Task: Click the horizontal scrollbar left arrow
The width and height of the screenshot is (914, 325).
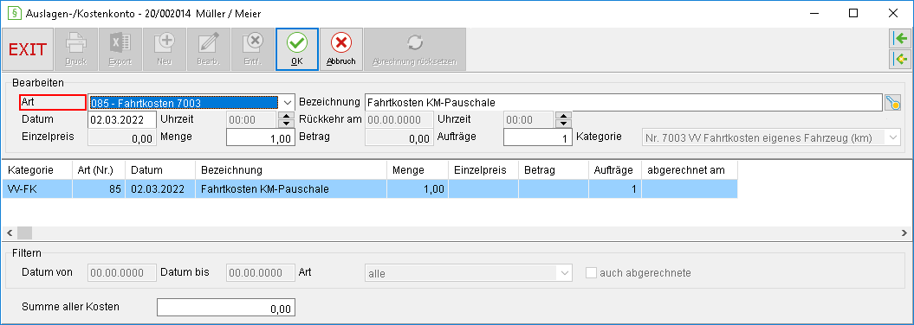Action: [x=10, y=233]
